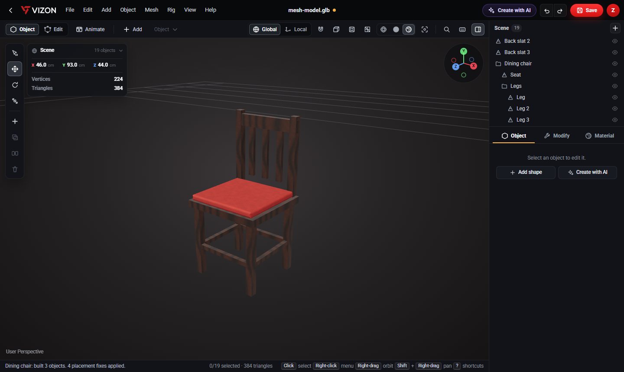Open the File menu
The image size is (624, 372).
pyautogui.click(x=70, y=10)
